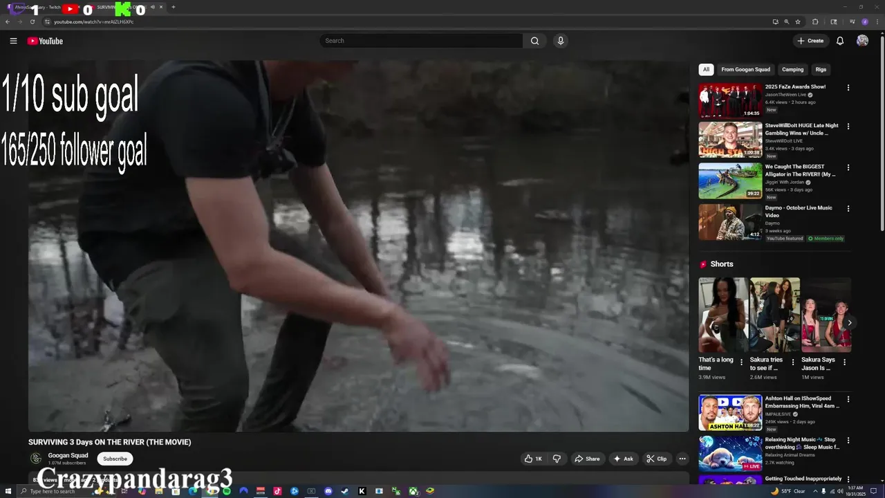Open Relaxing Night Music live stream
This screenshot has height=498, width=885.
[730, 453]
